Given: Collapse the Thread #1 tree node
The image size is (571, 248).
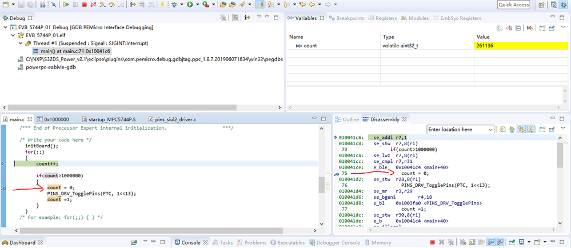Looking at the screenshot, I should [x=21, y=43].
